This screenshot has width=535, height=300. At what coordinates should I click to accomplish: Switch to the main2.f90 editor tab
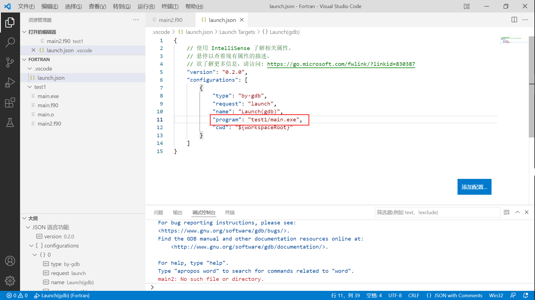point(170,20)
